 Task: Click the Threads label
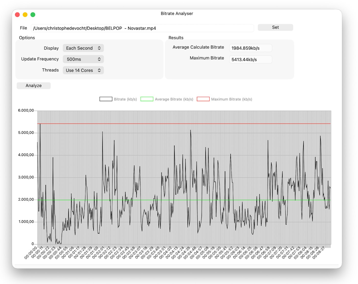coord(50,70)
